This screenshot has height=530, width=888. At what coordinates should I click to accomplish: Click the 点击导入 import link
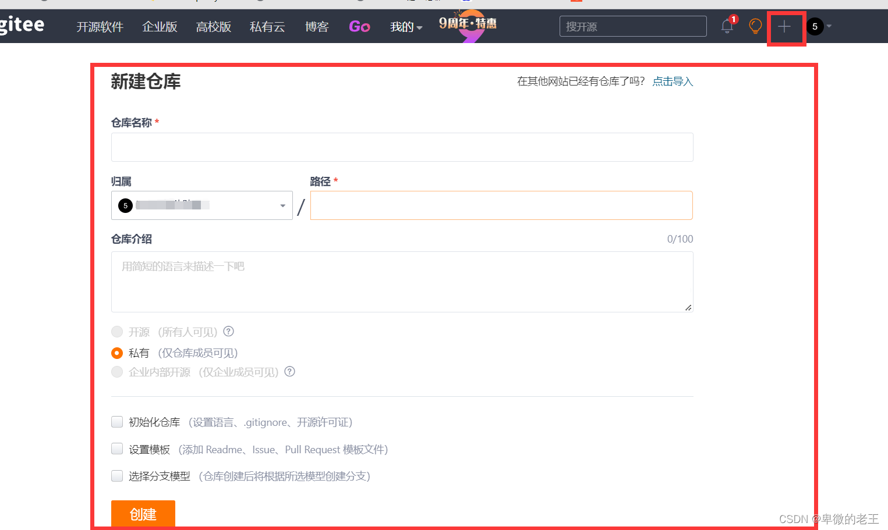(x=672, y=81)
